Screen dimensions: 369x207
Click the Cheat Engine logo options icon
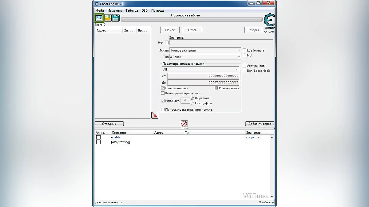(269, 21)
